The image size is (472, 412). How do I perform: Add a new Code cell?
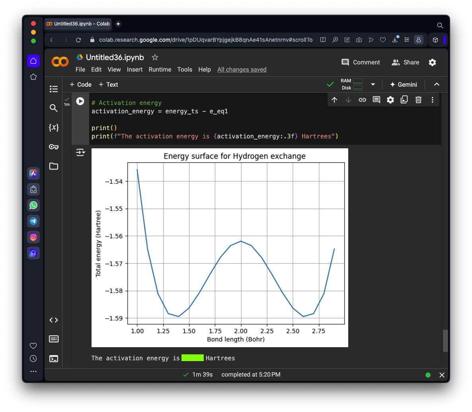[x=80, y=84]
